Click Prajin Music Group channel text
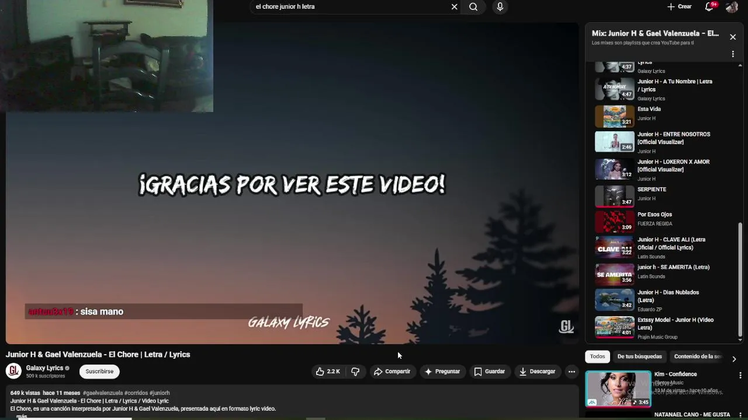 click(657, 337)
